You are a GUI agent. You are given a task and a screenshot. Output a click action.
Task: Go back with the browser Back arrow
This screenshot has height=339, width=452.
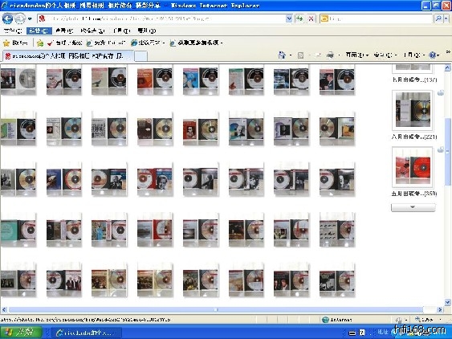(x=7, y=18)
